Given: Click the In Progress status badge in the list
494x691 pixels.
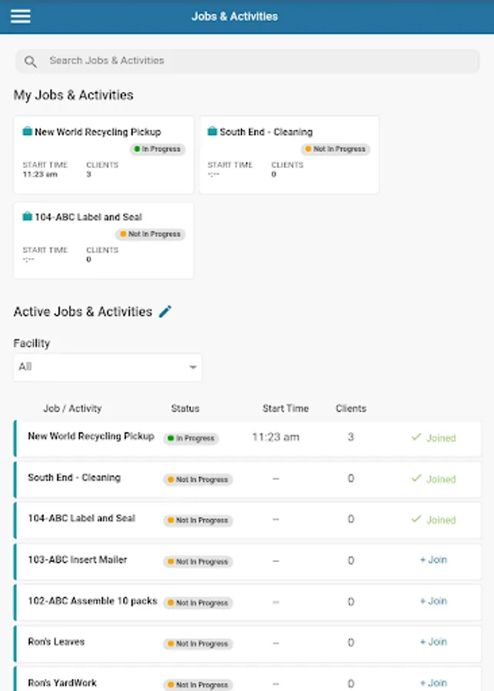Looking at the screenshot, I should (x=191, y=438).
